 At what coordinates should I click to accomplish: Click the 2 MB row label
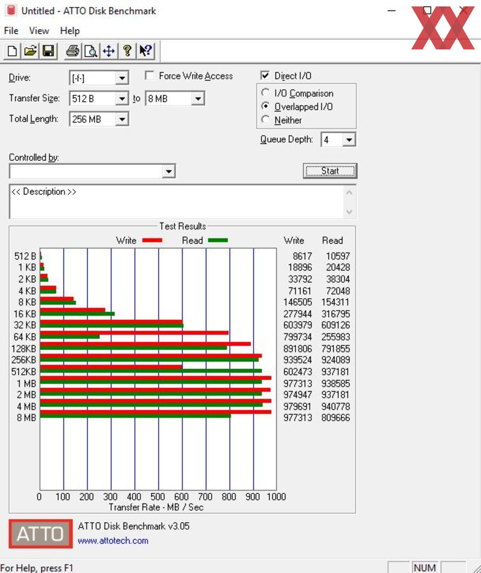pos(27,395)
